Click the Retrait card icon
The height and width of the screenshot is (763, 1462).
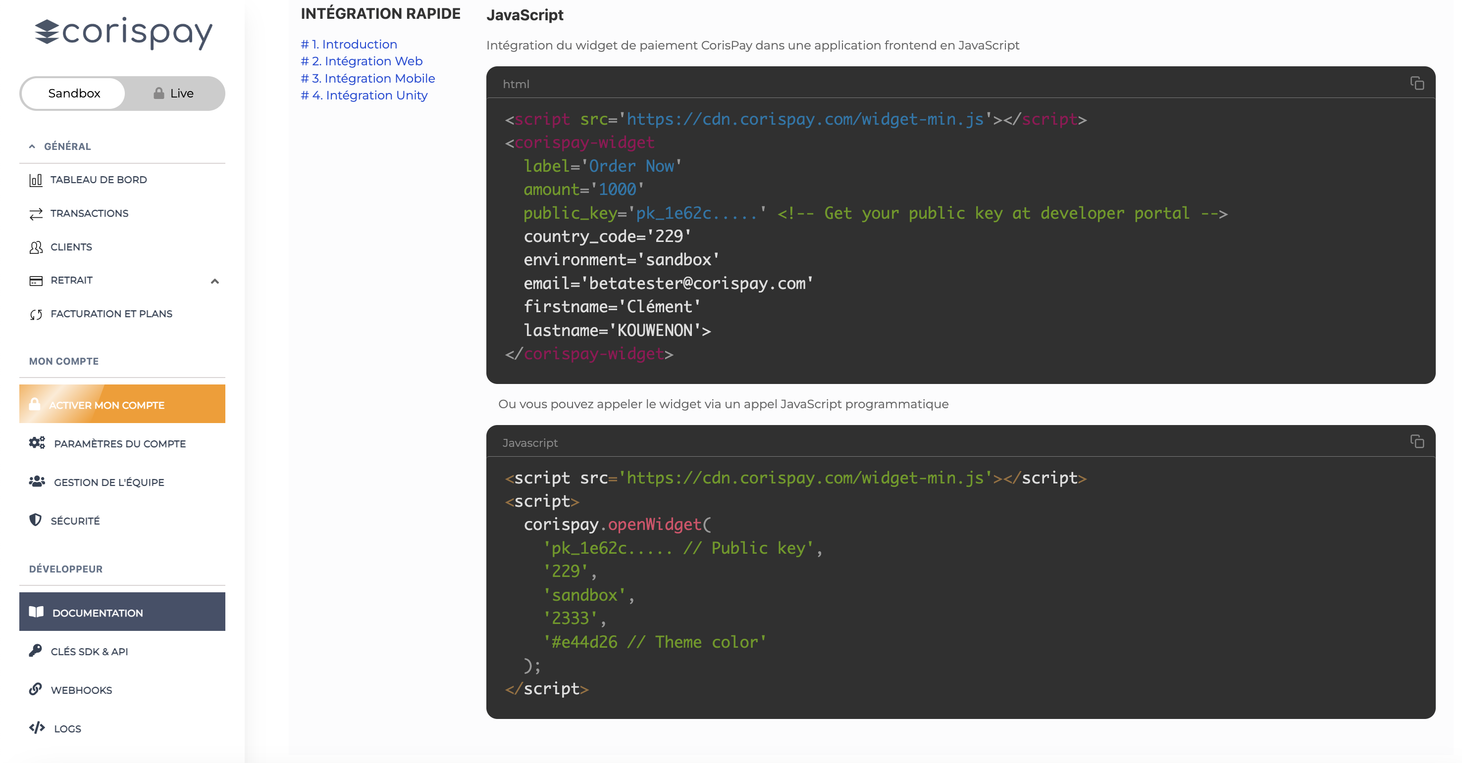pyautogui.click(x=36, y=280)
